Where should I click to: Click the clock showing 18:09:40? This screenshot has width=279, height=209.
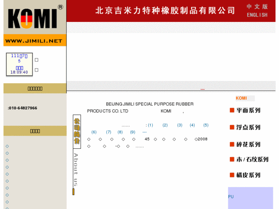19,72
